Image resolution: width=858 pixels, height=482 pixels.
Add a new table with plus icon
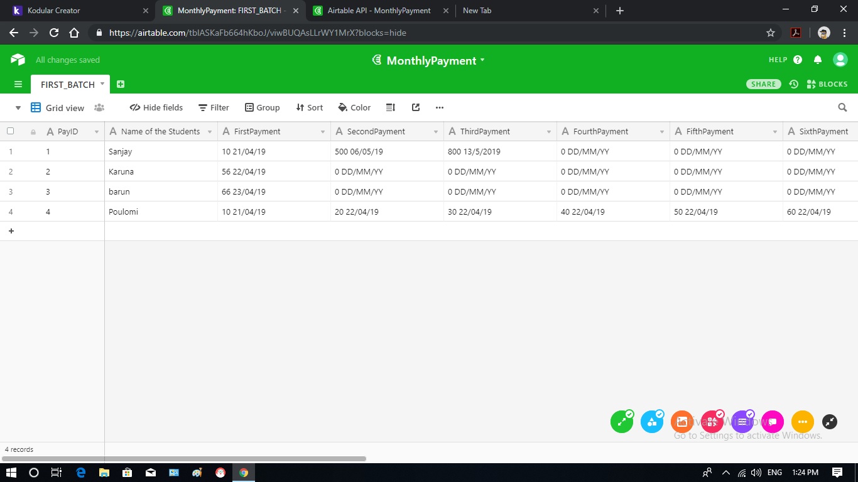pyautogui.click(x=121, y=84)
